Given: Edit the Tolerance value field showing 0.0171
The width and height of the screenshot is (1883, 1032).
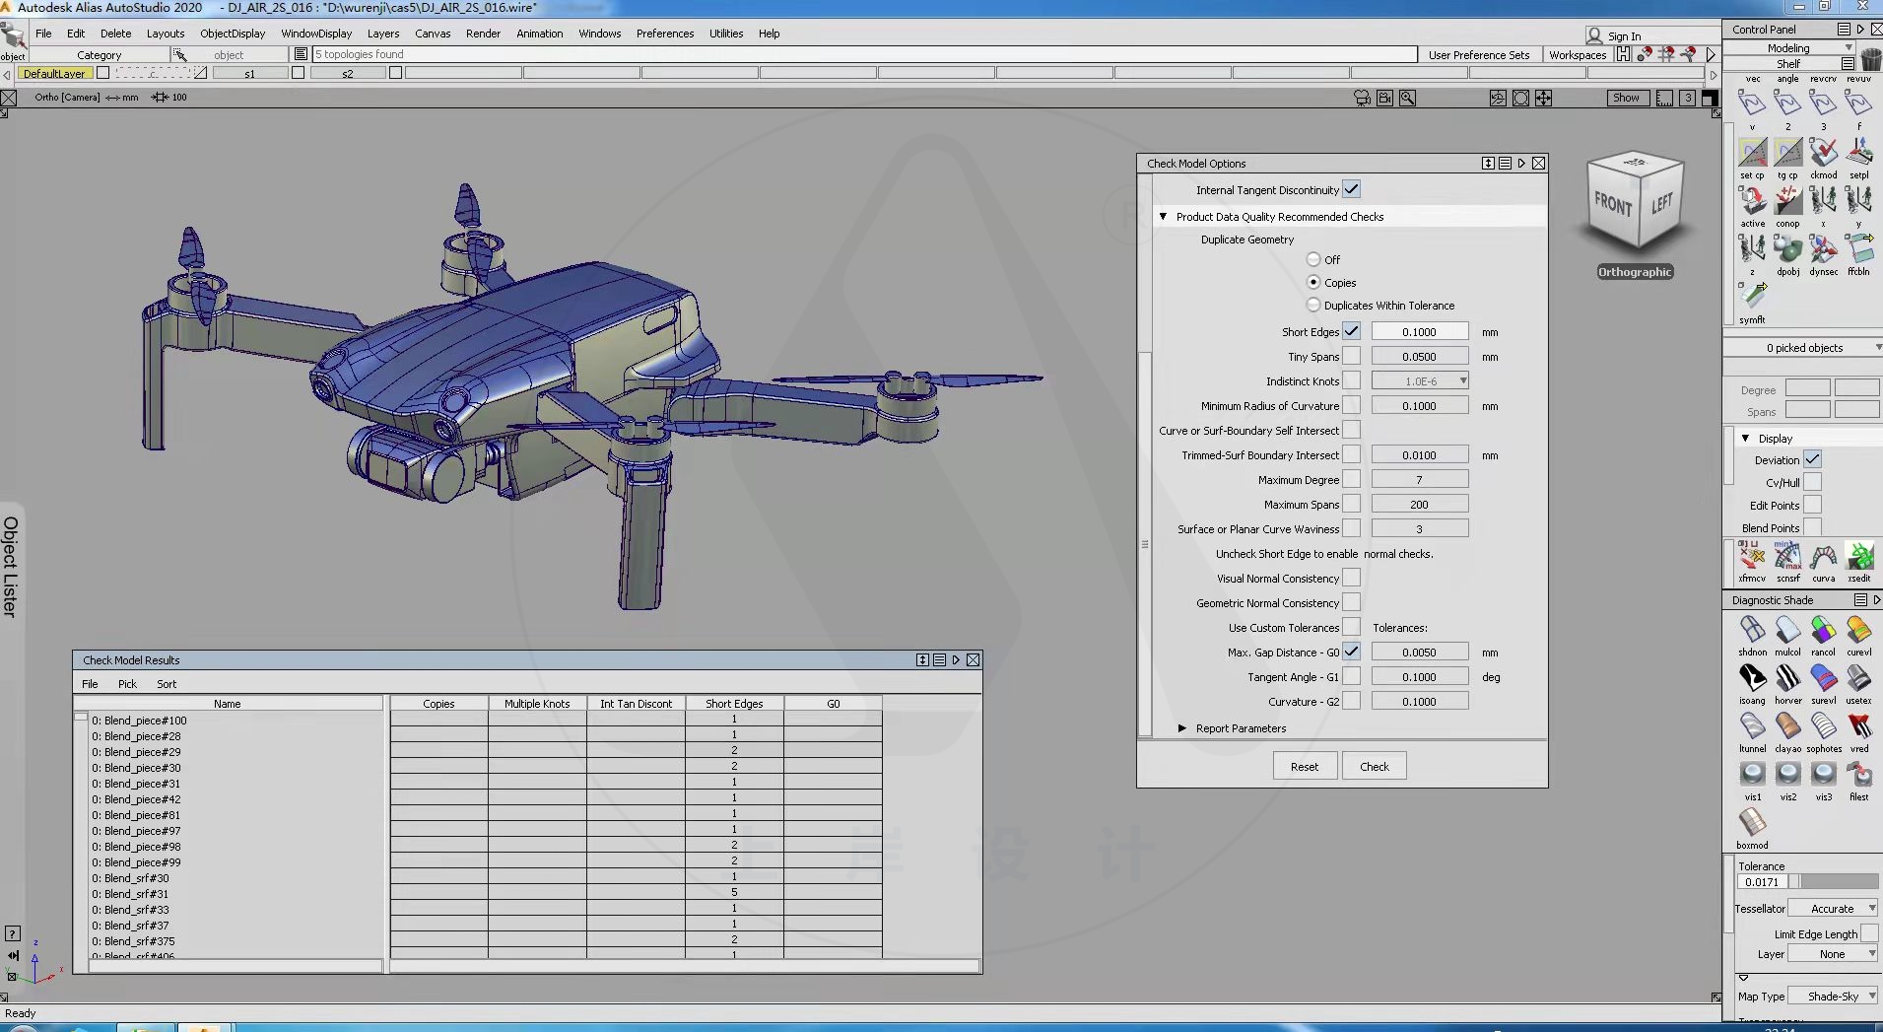Looking at the screenshot, I should 1763,881.
